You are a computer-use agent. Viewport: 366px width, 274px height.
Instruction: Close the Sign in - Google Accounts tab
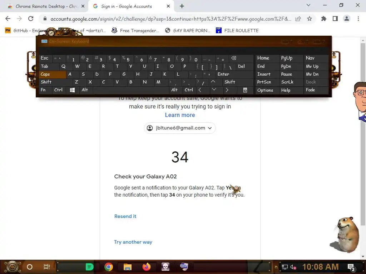[x=168, y=6]
